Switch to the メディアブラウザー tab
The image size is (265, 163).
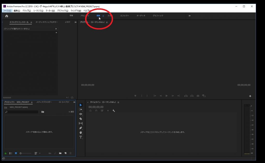click(x=44, y=102)
